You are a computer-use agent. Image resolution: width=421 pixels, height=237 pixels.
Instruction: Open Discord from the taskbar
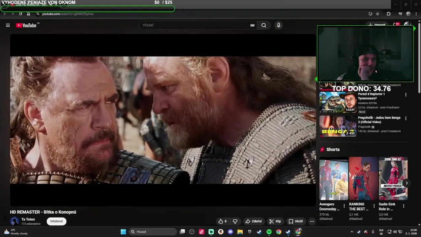click(230, 232)
